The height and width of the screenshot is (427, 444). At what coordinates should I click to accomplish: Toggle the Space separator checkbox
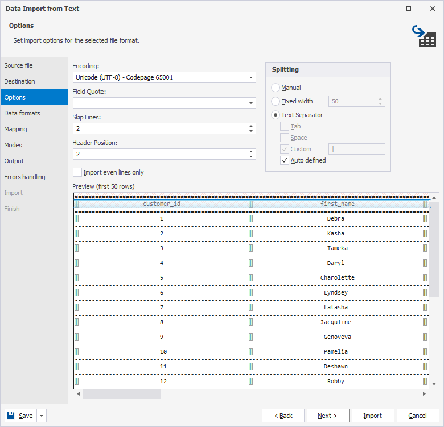click(285, 138)
